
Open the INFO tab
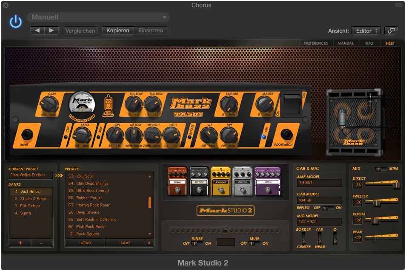[x=369, y=43]
